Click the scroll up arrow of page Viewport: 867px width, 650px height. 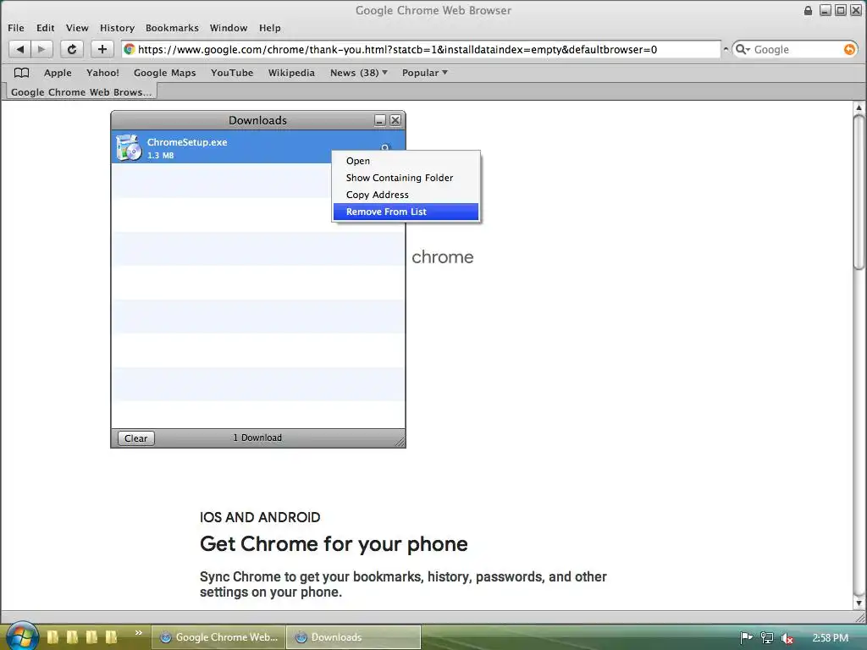coord(859,107)
